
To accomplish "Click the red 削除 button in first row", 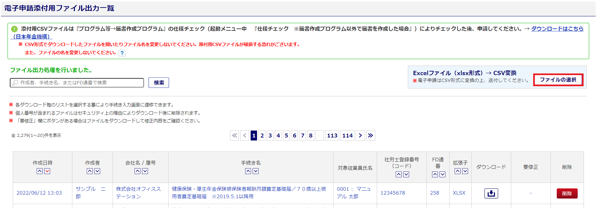I will 567,193.
